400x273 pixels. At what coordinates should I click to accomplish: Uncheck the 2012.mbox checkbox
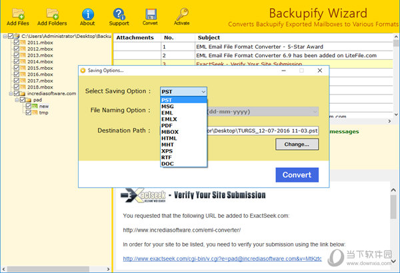click(x=17, y=49)
